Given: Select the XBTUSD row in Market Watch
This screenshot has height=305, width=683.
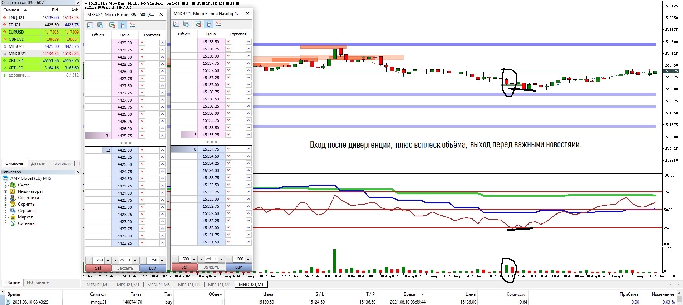Looking at the screenshot, I should [40, 60].
